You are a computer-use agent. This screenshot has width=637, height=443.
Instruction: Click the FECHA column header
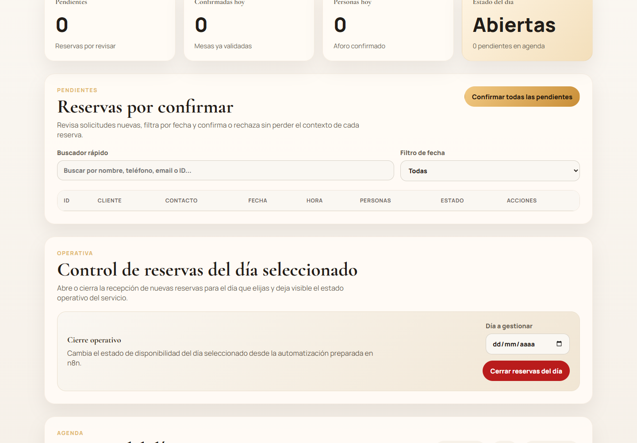tap(257, 201)
